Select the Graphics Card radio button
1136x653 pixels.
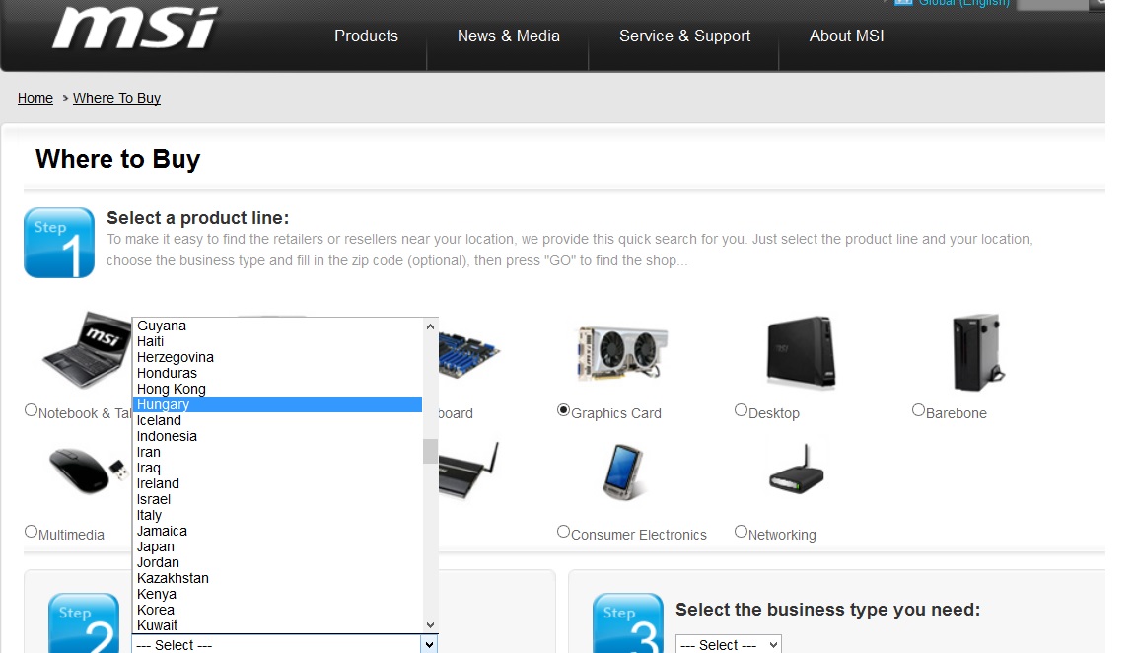click(x=564, y=410)
